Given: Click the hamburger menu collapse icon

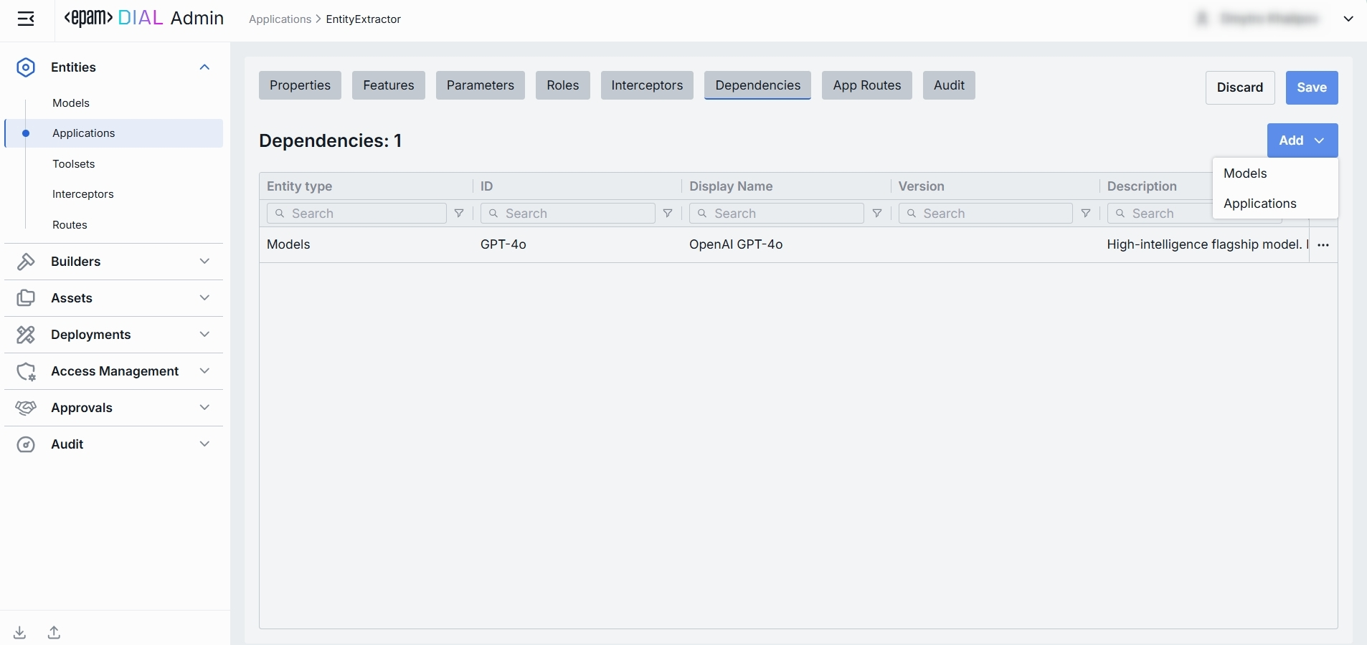Looking at the screenshot, I should pos(26,19).
